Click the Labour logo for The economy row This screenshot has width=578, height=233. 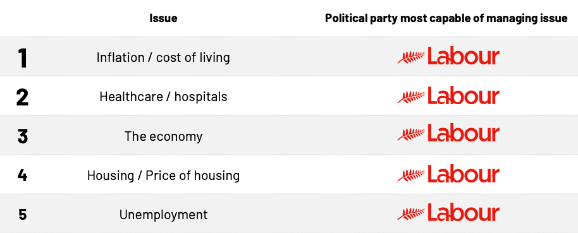point(448,133)
